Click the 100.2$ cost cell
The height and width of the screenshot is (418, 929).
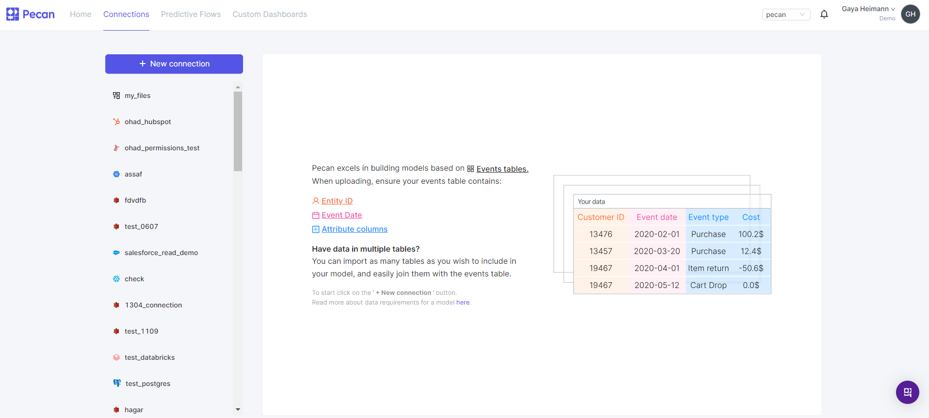751,234
